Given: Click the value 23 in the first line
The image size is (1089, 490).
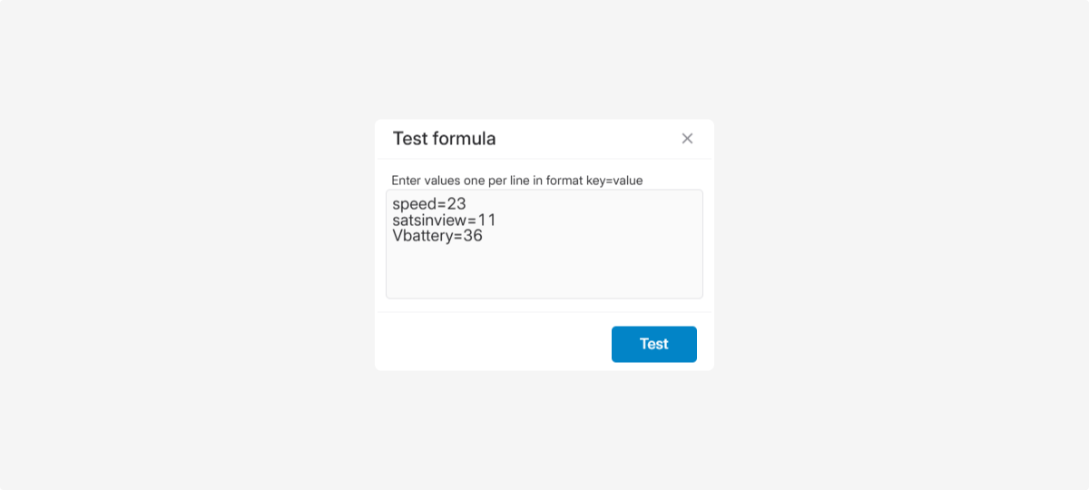Looking at the screenshot, I should coord(456,204).
